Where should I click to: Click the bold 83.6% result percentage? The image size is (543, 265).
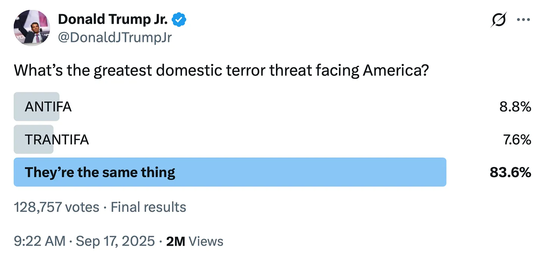[x=511, y=172]
